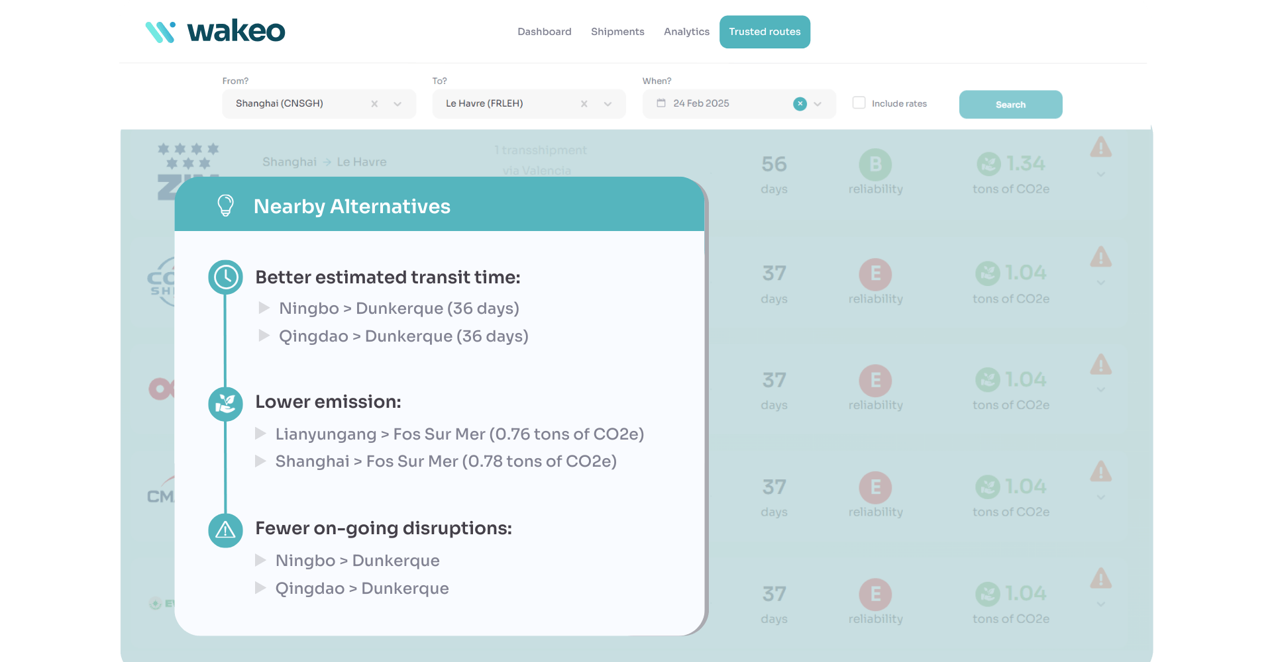Click the orange alert icon on the top route row
Image resolution: width=1272 pixels, height=662 pixels.
coord(1100,147)
